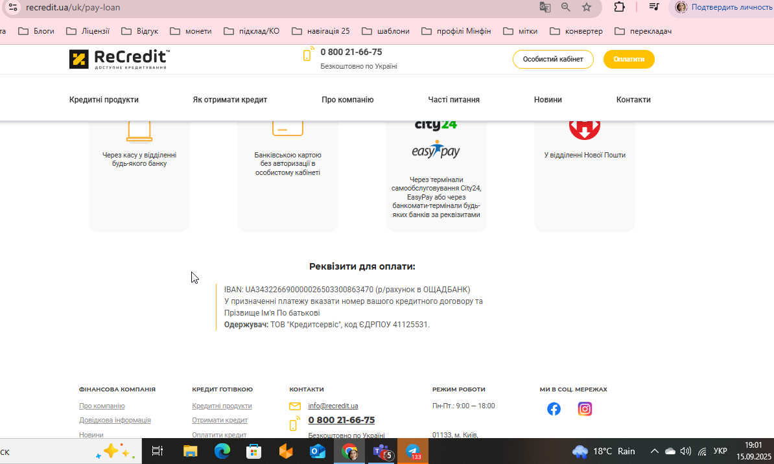Open footer link Новини
The width and height of the screenshot is (774, 464).
coord(91,435)
